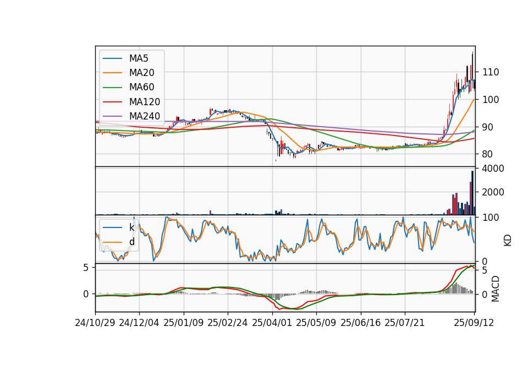Image resolution: width=528 pixels, height=380 pixels.
Task: Click the MA60 legend label
Action: 141,88
